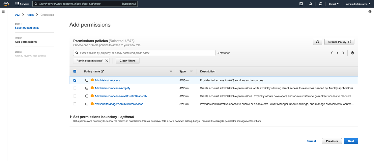374x161 pixels.
Task: Expand AdministratorAccess-AWSElasticBeanstalk policy details
Action: [87, 96]
